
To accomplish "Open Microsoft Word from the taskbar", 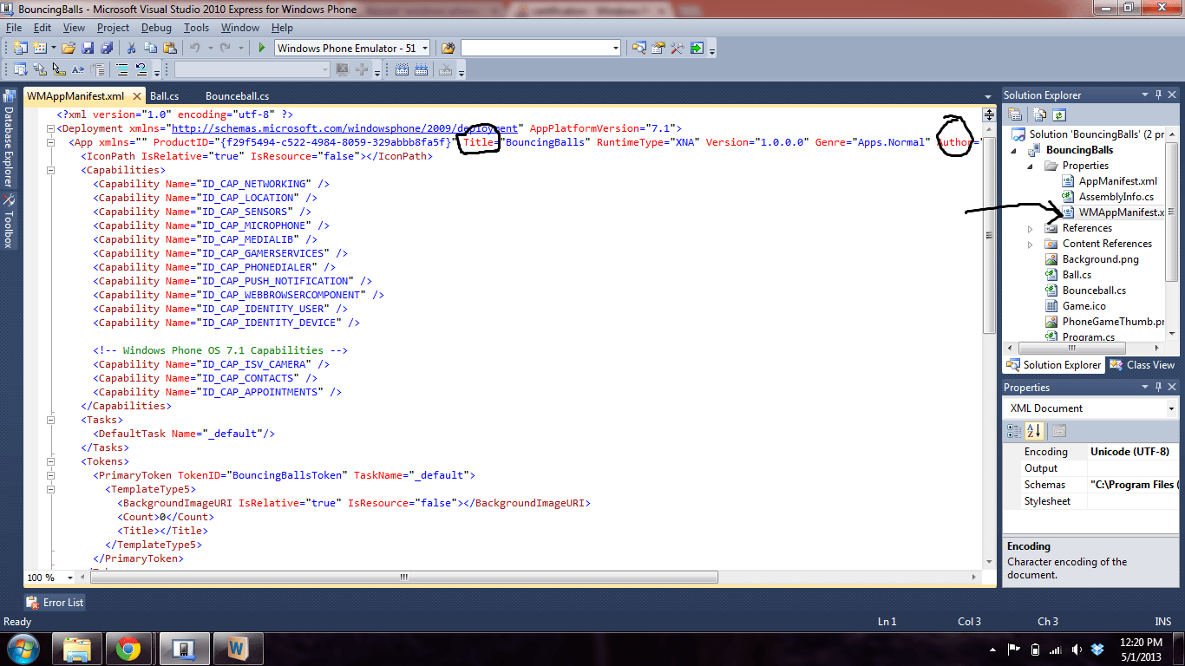I will click(237, 649).
